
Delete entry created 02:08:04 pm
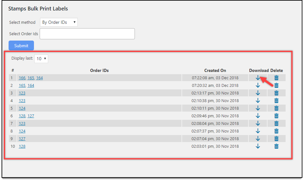pos(276,124)
